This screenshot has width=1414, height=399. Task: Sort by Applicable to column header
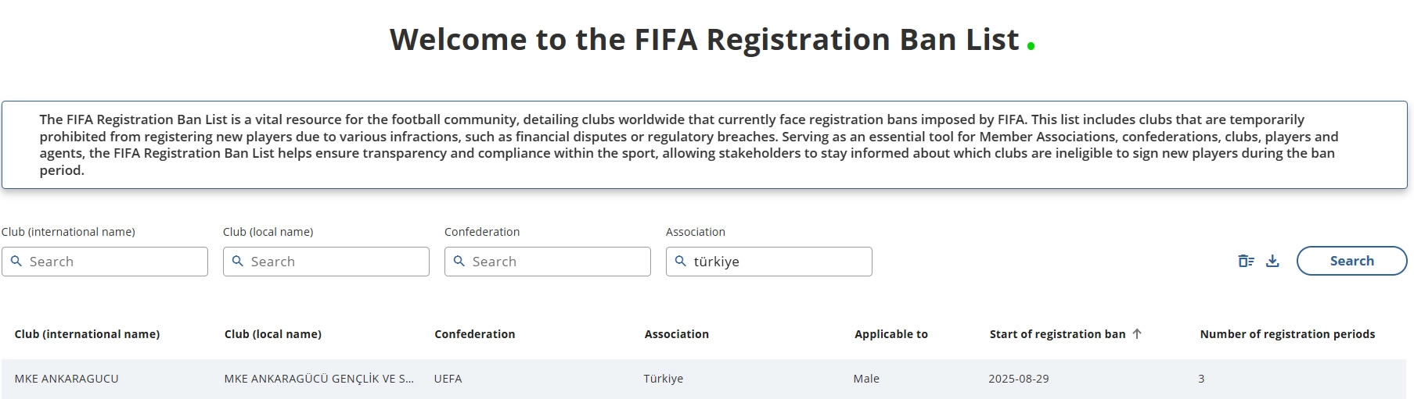[x=890, y=334]
